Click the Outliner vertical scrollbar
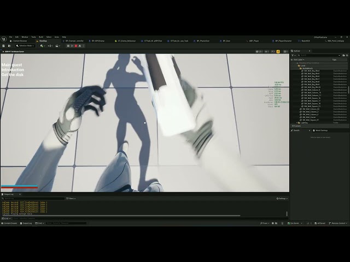350x262 pixels. [349, 90]
